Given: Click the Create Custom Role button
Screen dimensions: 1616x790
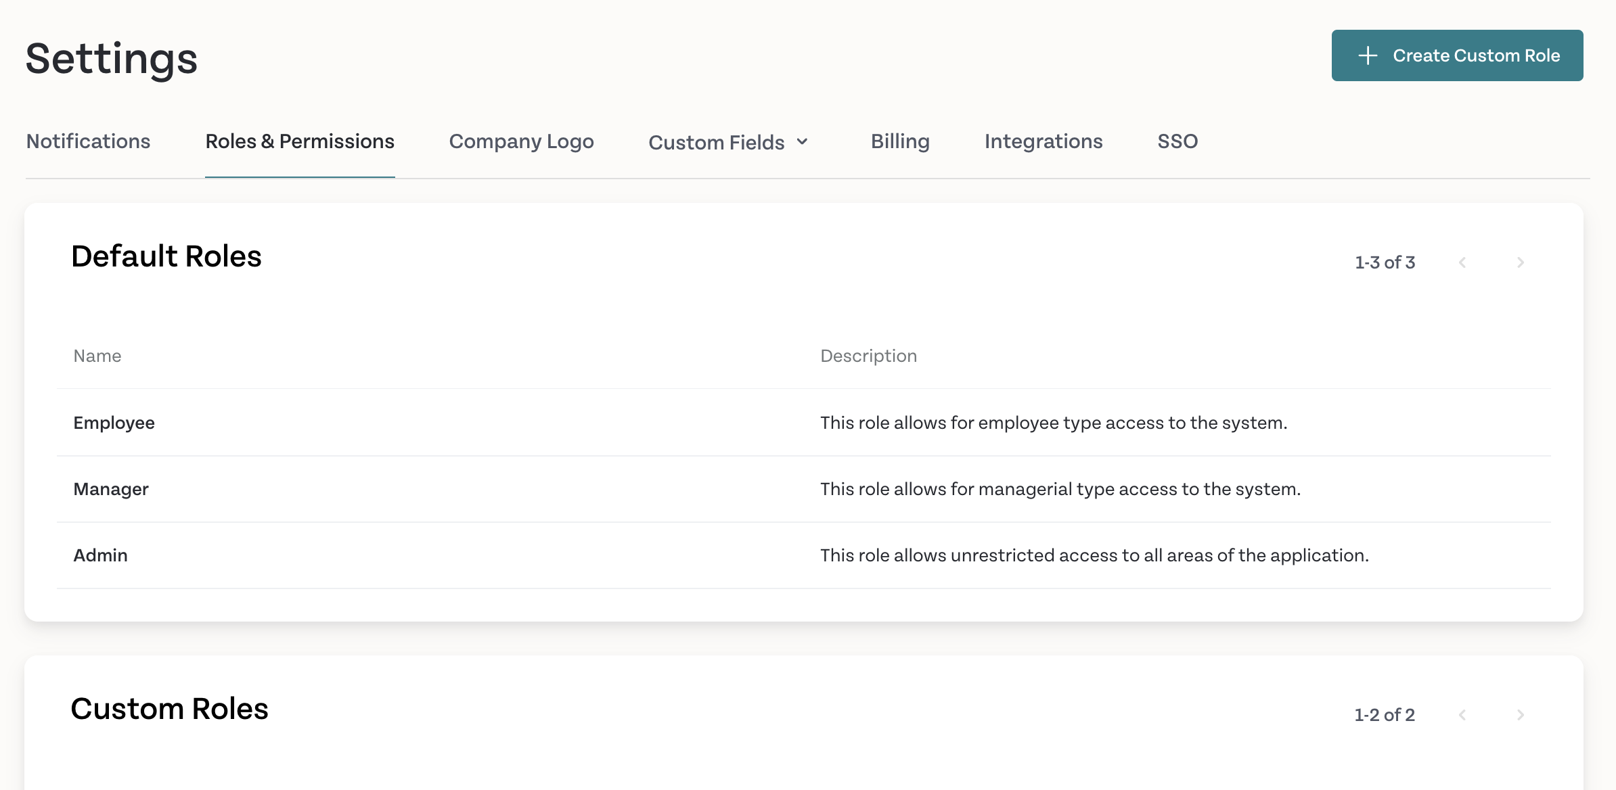Looking at the screenshot, I should [1457, 55].
